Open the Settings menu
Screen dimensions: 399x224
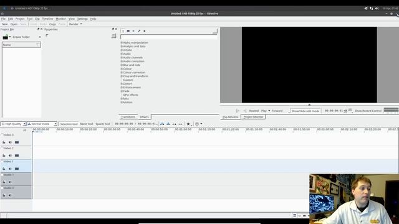[82, 19]
